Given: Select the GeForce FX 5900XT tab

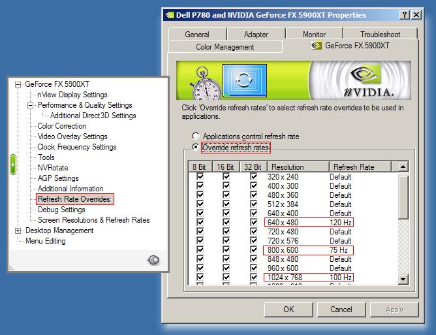Looking at the screenshot, I should point(350,46).
